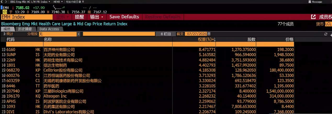
Task: Click price value 1,540,000.0000
Action: coord(280,91)
